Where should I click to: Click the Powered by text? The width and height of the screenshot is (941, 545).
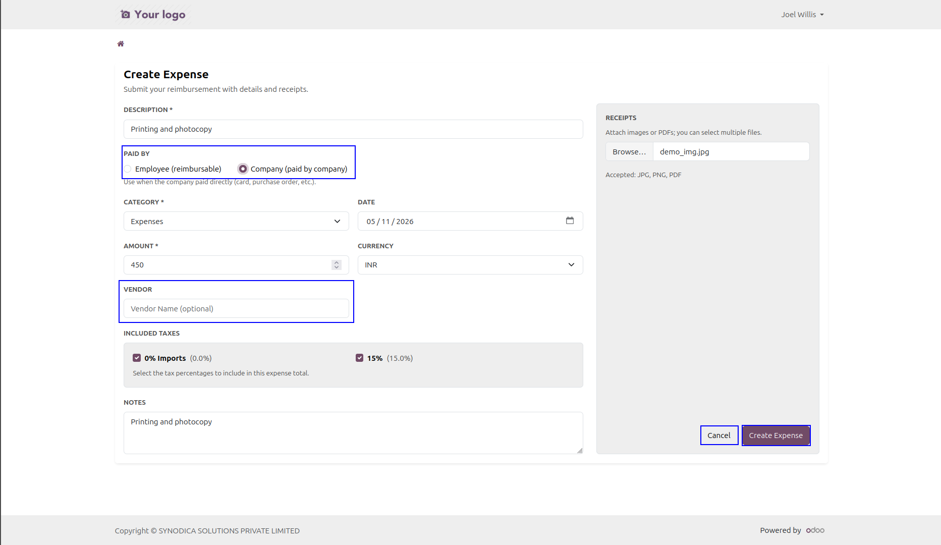pos(781,530)
